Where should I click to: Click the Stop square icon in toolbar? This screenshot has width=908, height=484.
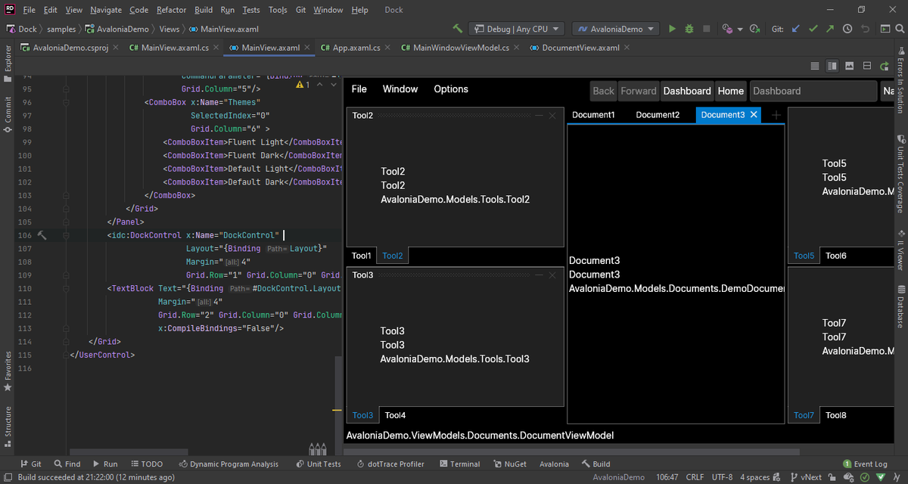click(706, 29)
